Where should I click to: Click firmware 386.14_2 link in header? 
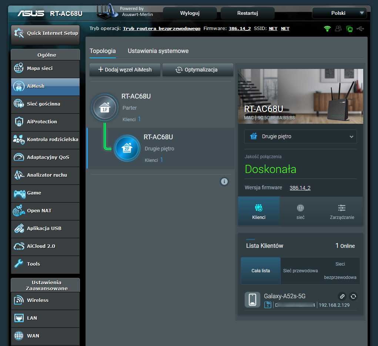coord(240,29)
